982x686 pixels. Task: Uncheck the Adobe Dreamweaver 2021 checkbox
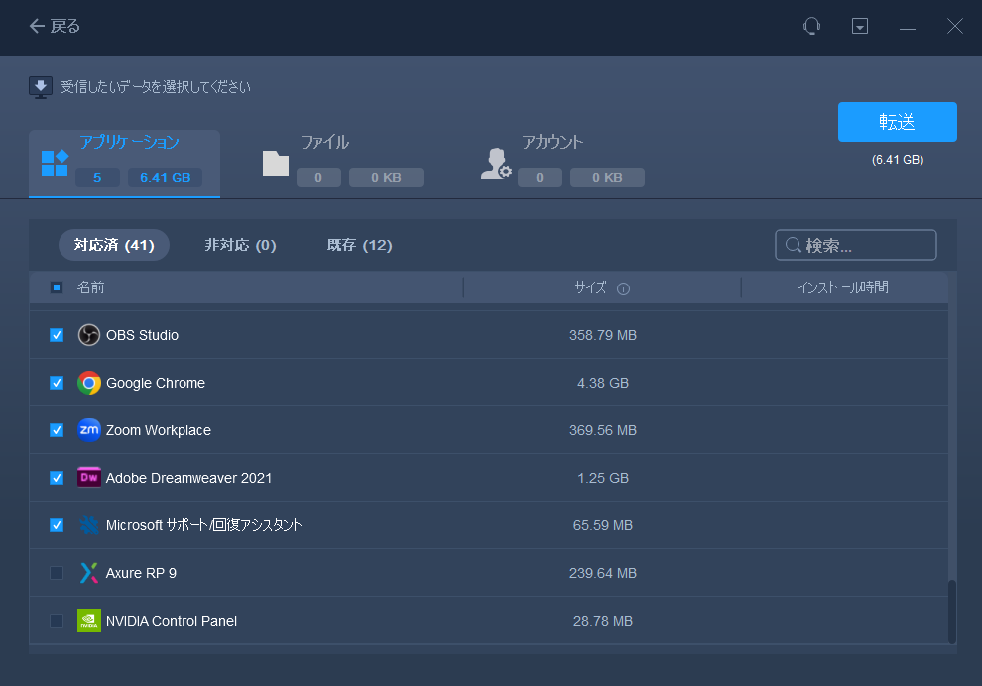[x=57, y=478]
